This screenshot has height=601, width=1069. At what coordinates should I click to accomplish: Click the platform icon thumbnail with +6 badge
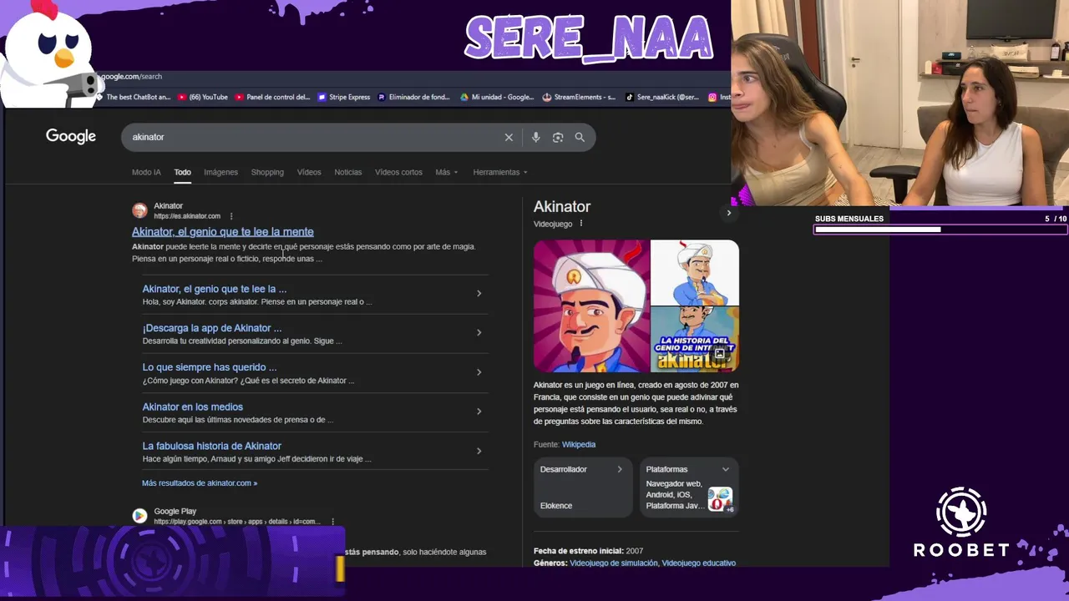tap(720, 499)
